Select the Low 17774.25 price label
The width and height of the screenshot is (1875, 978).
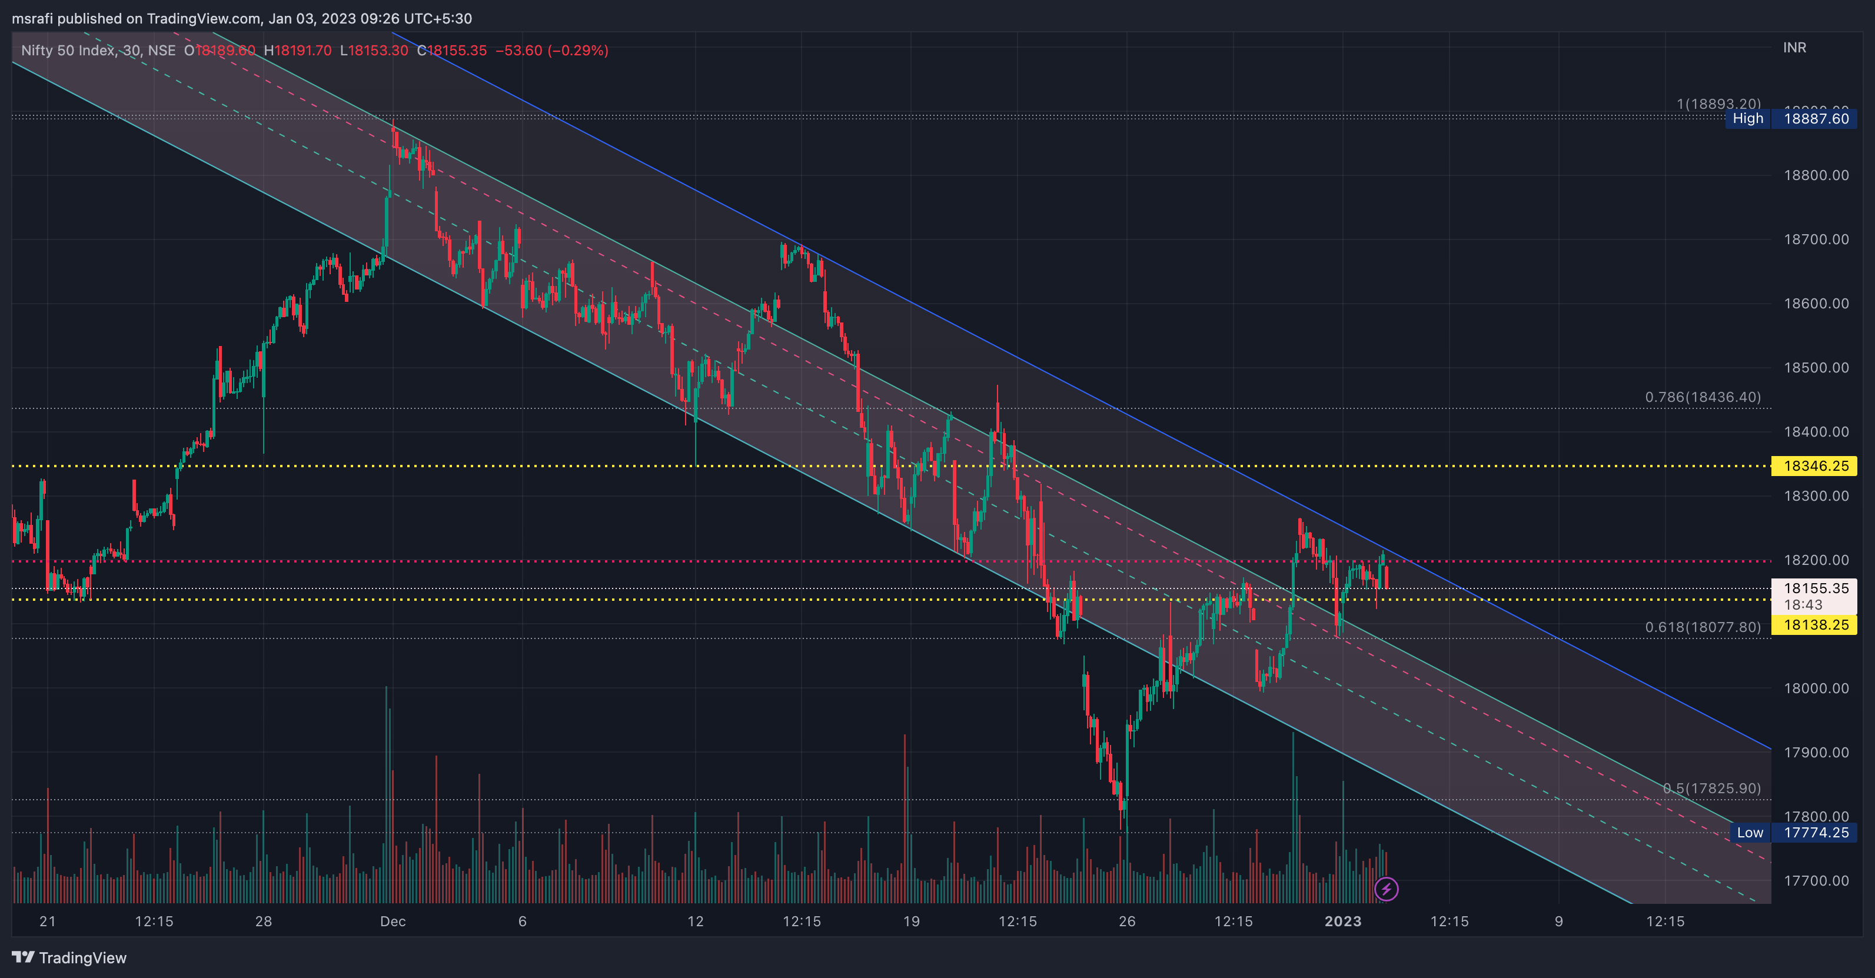click(1793, 833)
